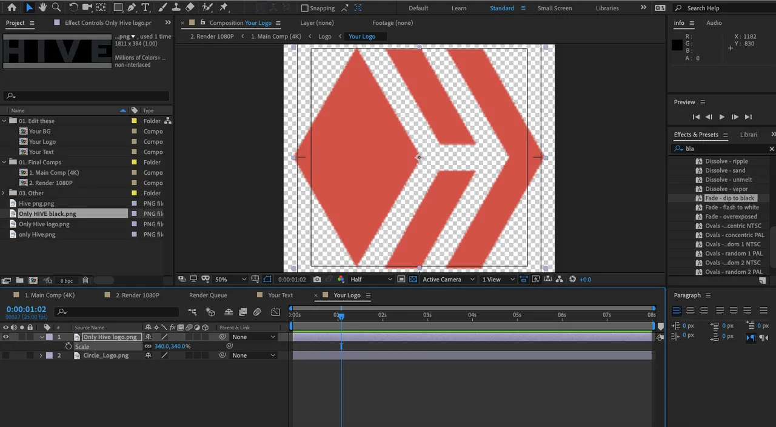
Task: Click the Info panel black color swatch
Action: pos(677,45)
